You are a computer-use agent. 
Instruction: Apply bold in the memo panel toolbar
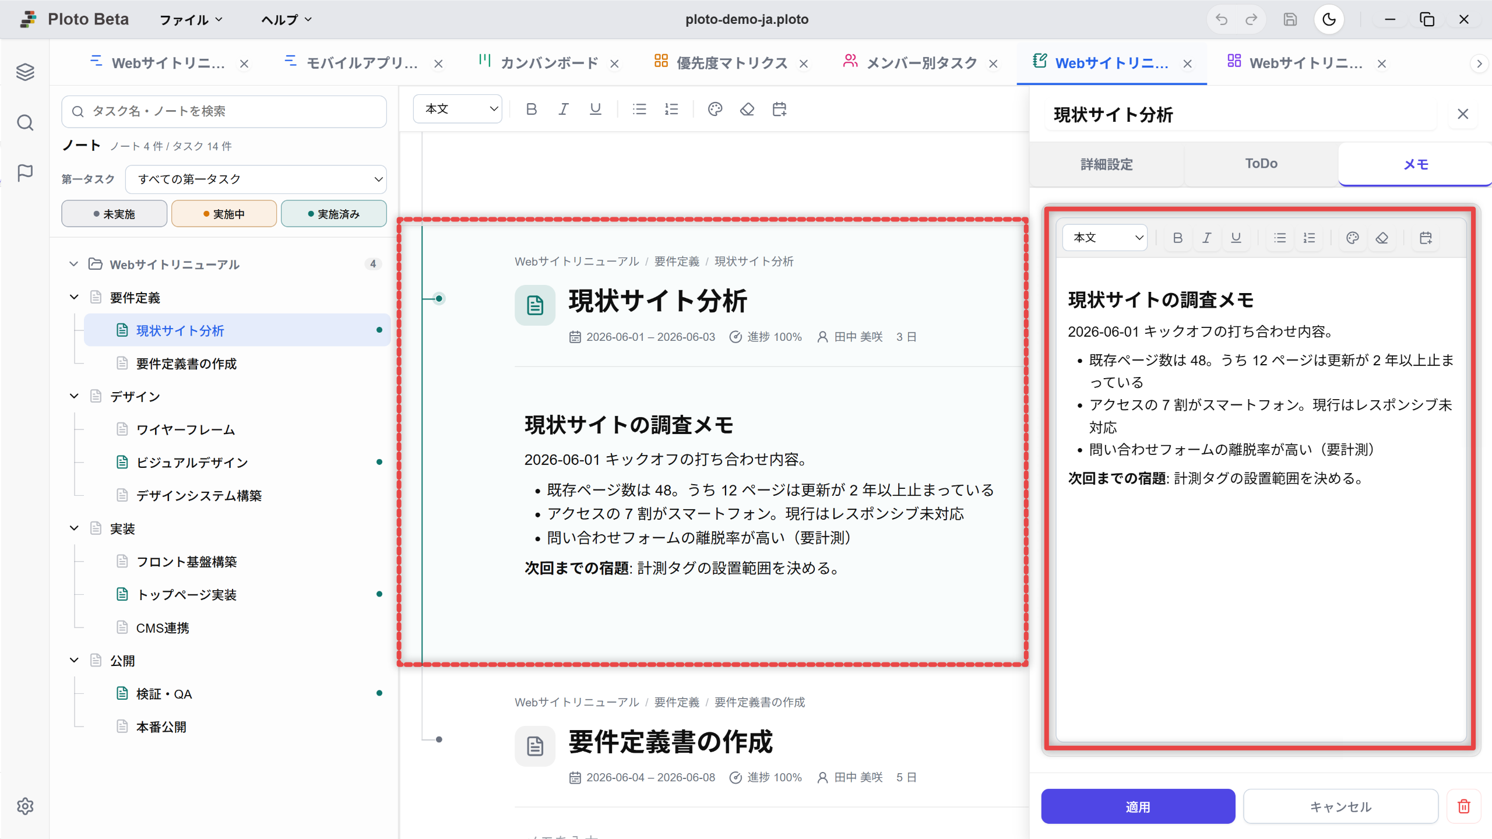point(1178,238)
